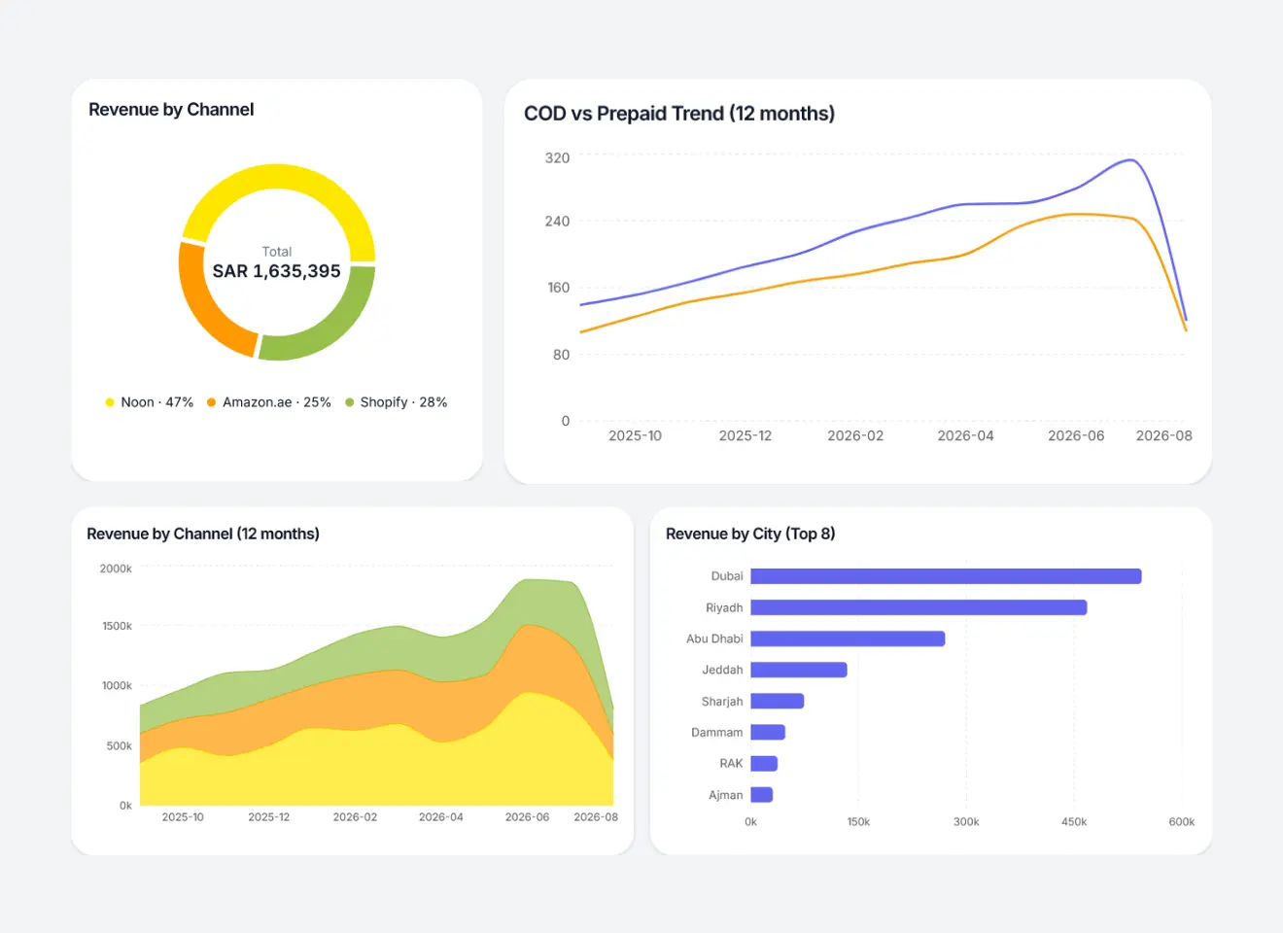
Task: Click the purple line peak in trend chart
Action: (1130, 160)
